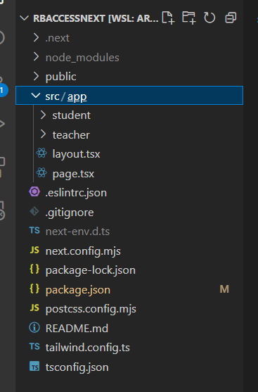Image resolution: width=258 pixels, height=392 pixels.
Task: Open package-lock.json file
Action: pos(91,270)
